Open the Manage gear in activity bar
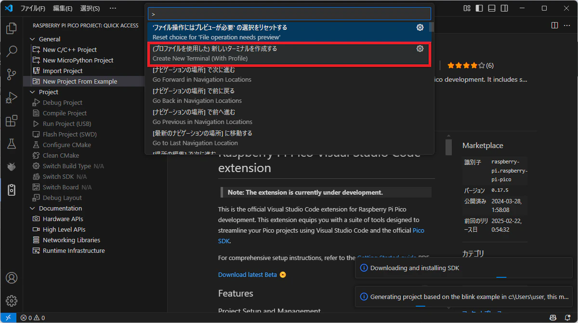Screen dimensions: 578x323 (x=12, y=301)
